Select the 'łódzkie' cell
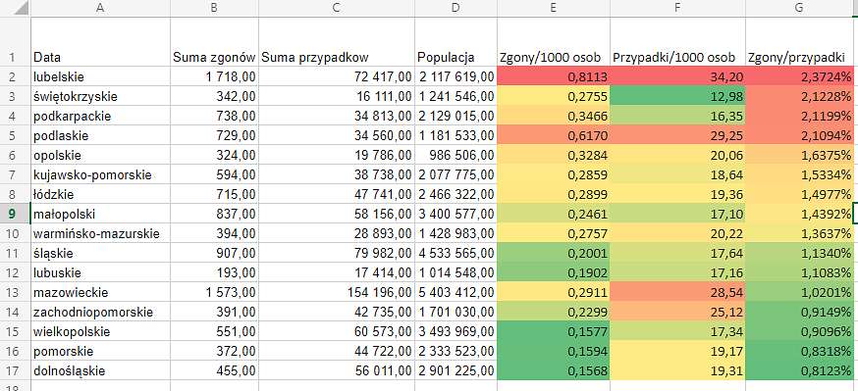Viewport: 858px width, 391px height. [101, 194]
